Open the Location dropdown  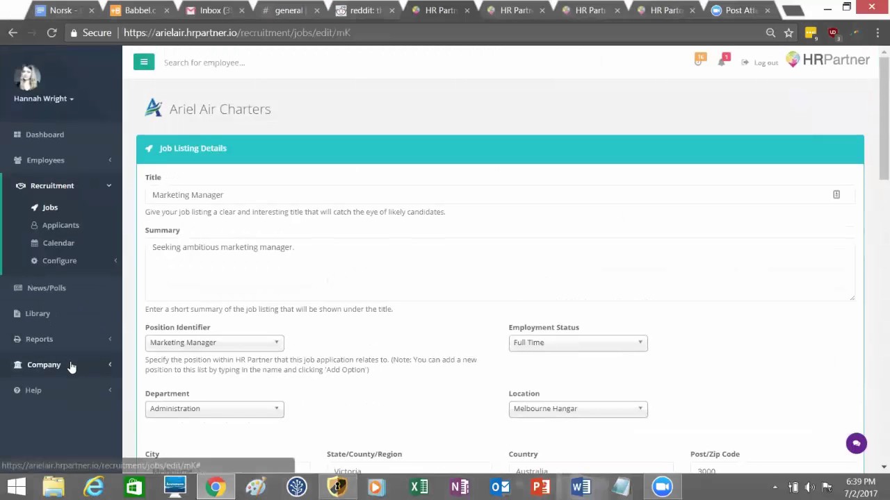pos(578,408)
